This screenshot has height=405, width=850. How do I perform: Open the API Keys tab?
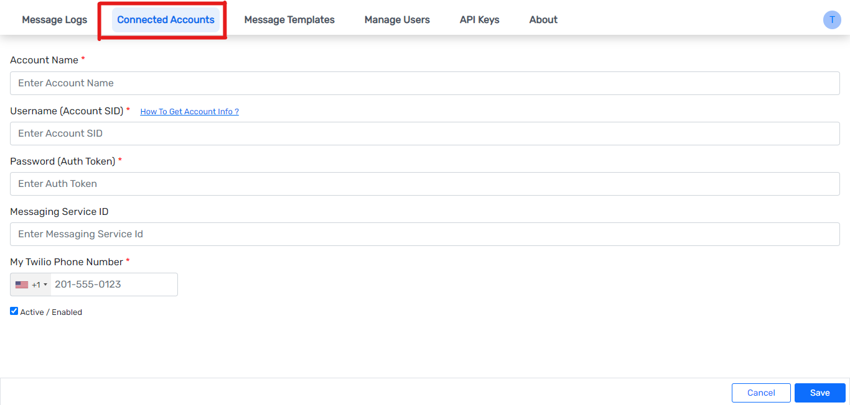[x=480, y=20]
